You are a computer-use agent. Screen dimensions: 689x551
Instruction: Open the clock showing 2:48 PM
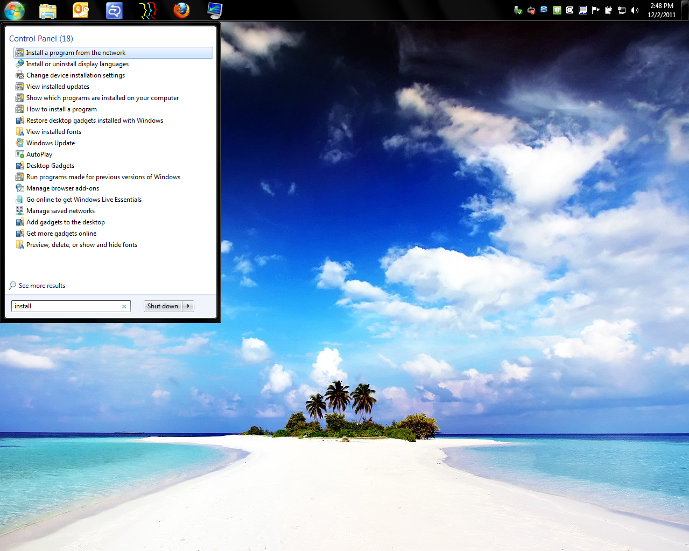point(662,10)
